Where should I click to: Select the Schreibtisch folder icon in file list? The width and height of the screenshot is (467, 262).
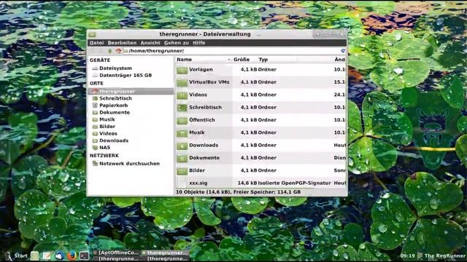pos(182,108)
